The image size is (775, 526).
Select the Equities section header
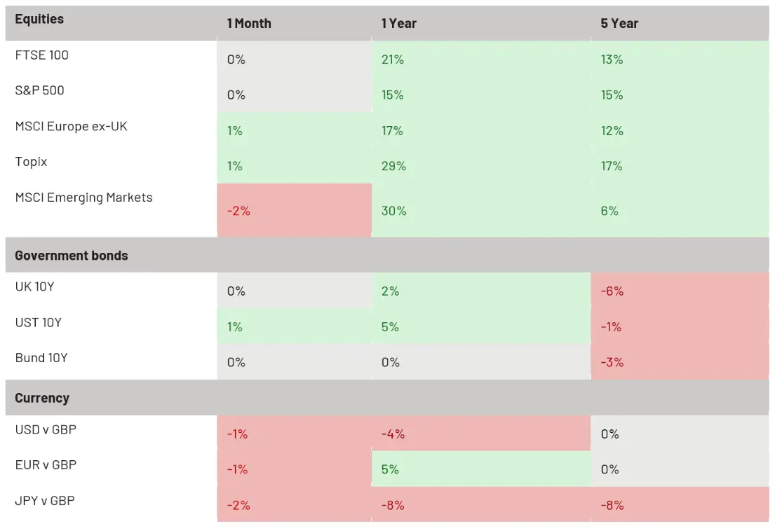[x=39, y=20]
